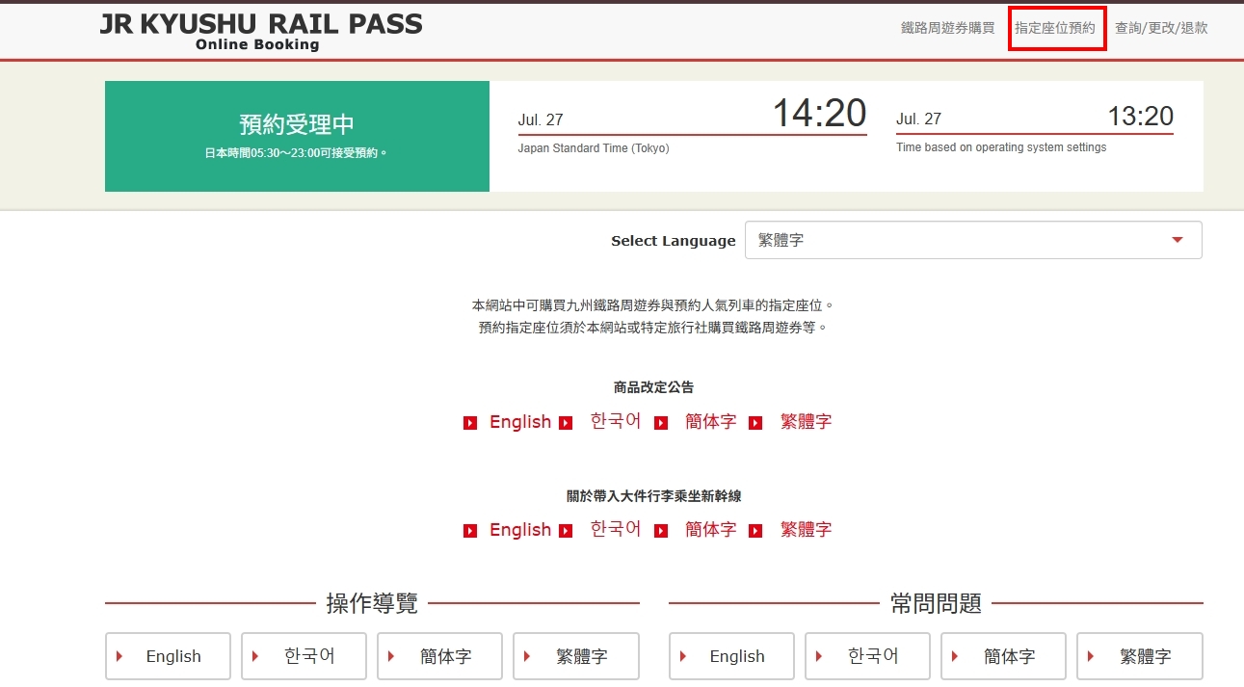Open the English button under 常問問題
This screenshot has height=687, width=1244.
(731, 656)
